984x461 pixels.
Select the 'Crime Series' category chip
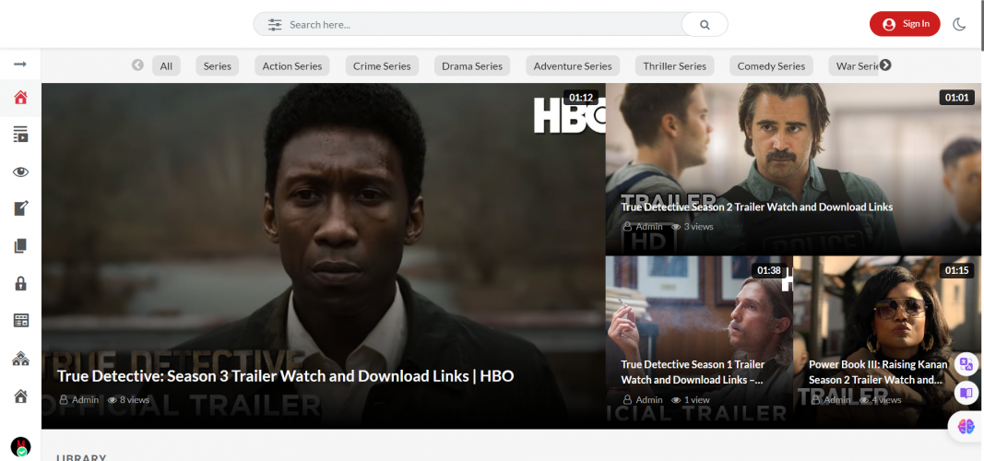click(x=382, y=65)
